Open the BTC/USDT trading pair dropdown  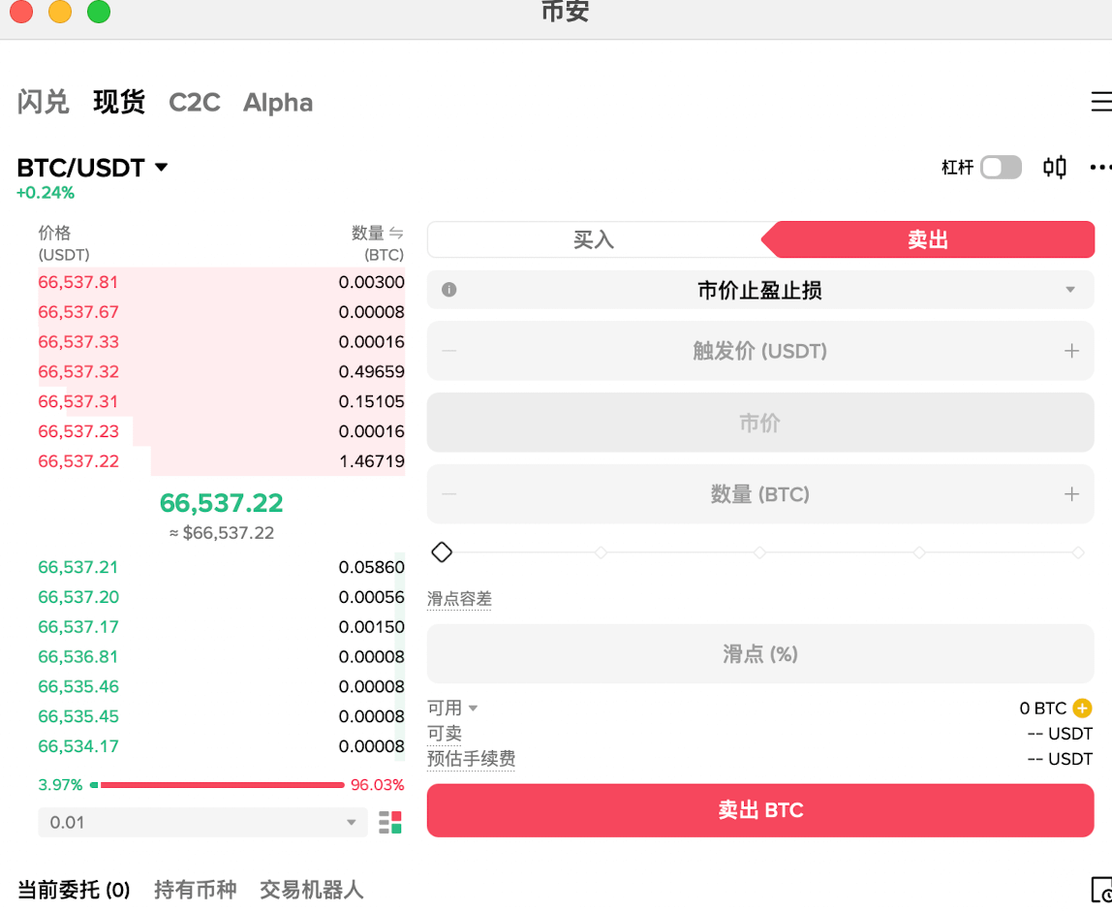[x=94, y=167]
